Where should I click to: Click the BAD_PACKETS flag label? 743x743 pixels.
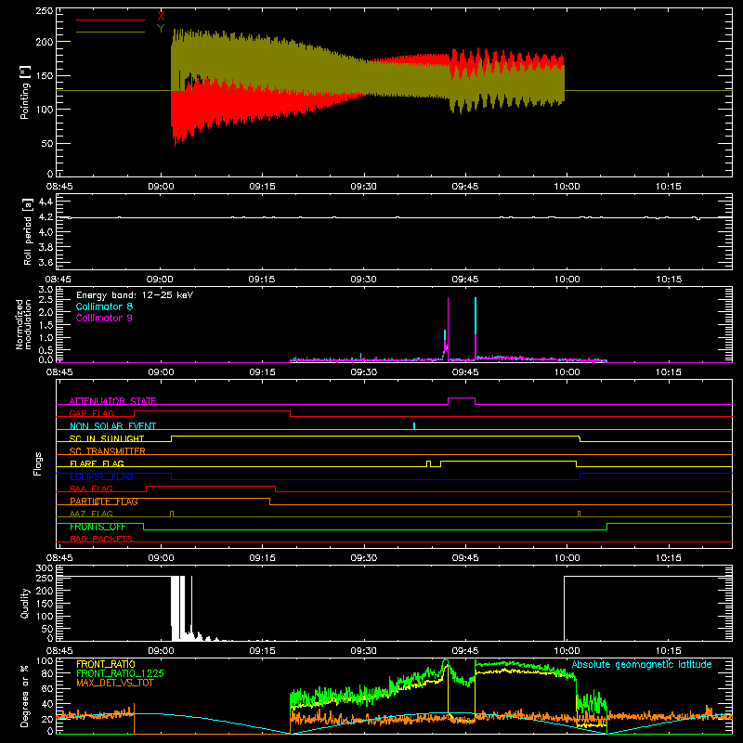click(101, 539)
